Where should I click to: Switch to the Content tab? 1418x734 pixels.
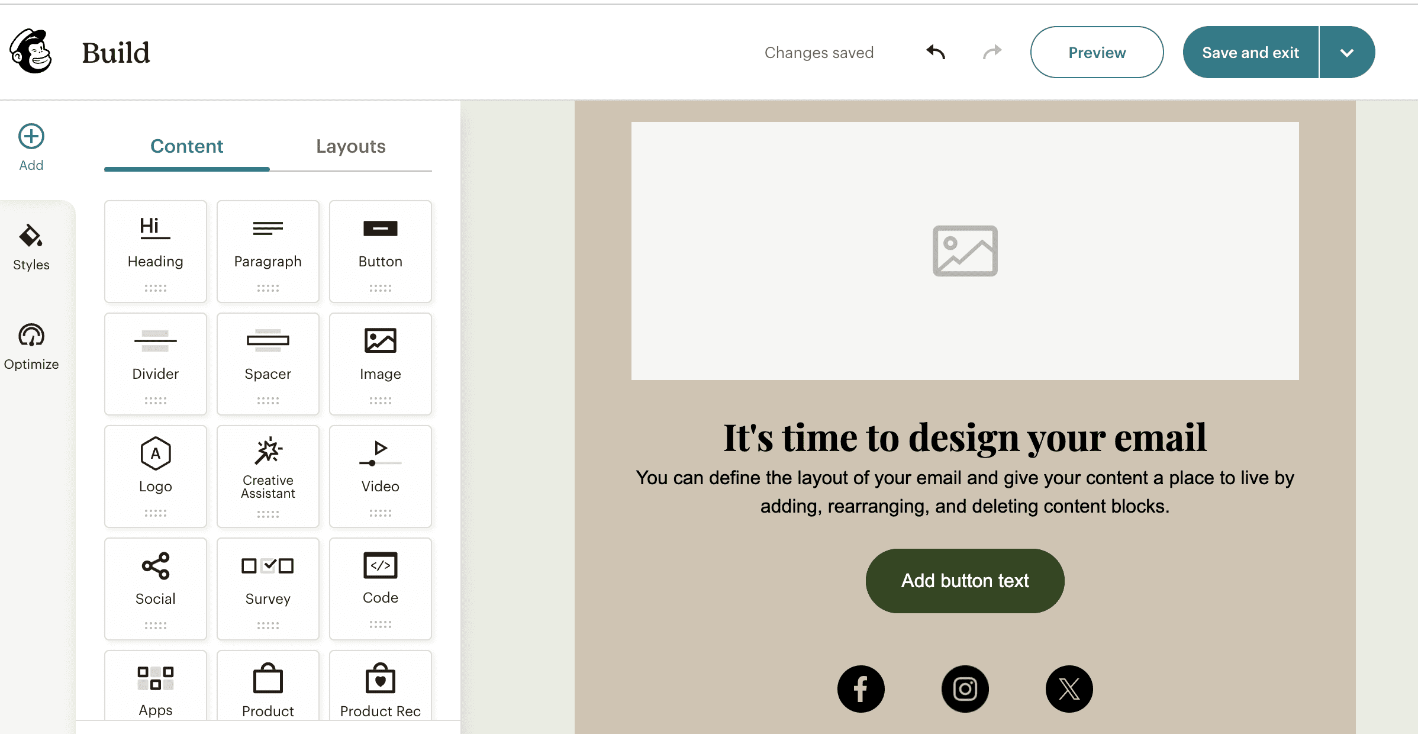pos(186,146)
